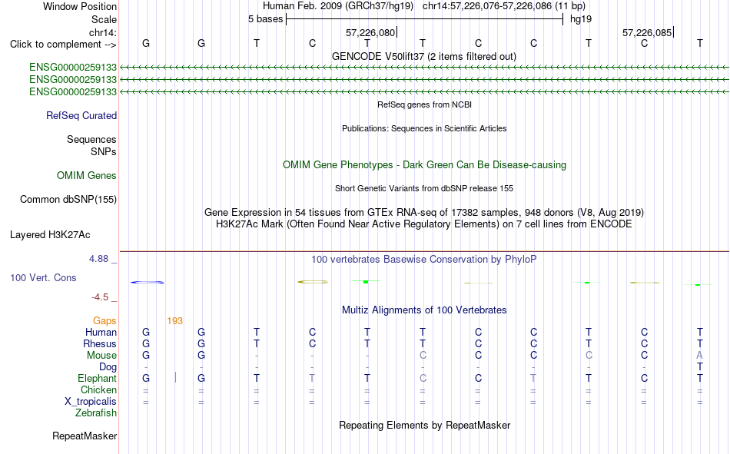730x454 pixels.
Task: Click the chr14: ruler label
Action: 103,32
